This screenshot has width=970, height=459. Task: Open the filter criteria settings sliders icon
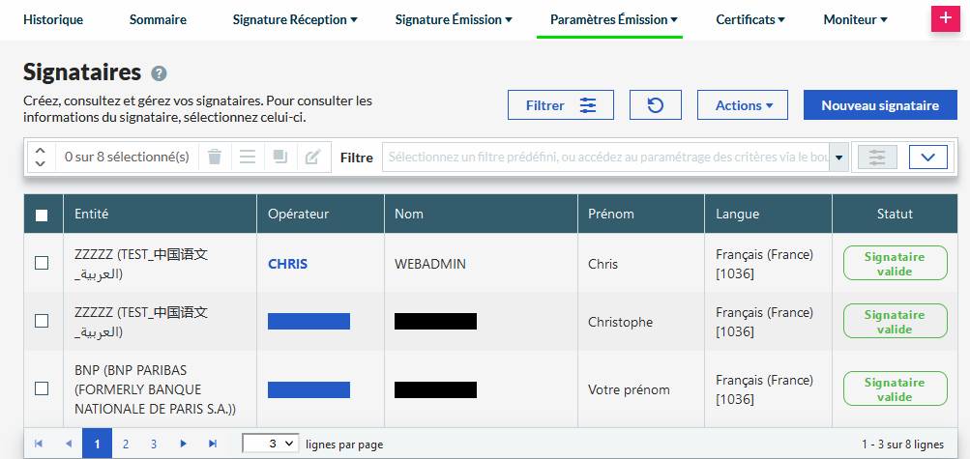coord(877,157)
